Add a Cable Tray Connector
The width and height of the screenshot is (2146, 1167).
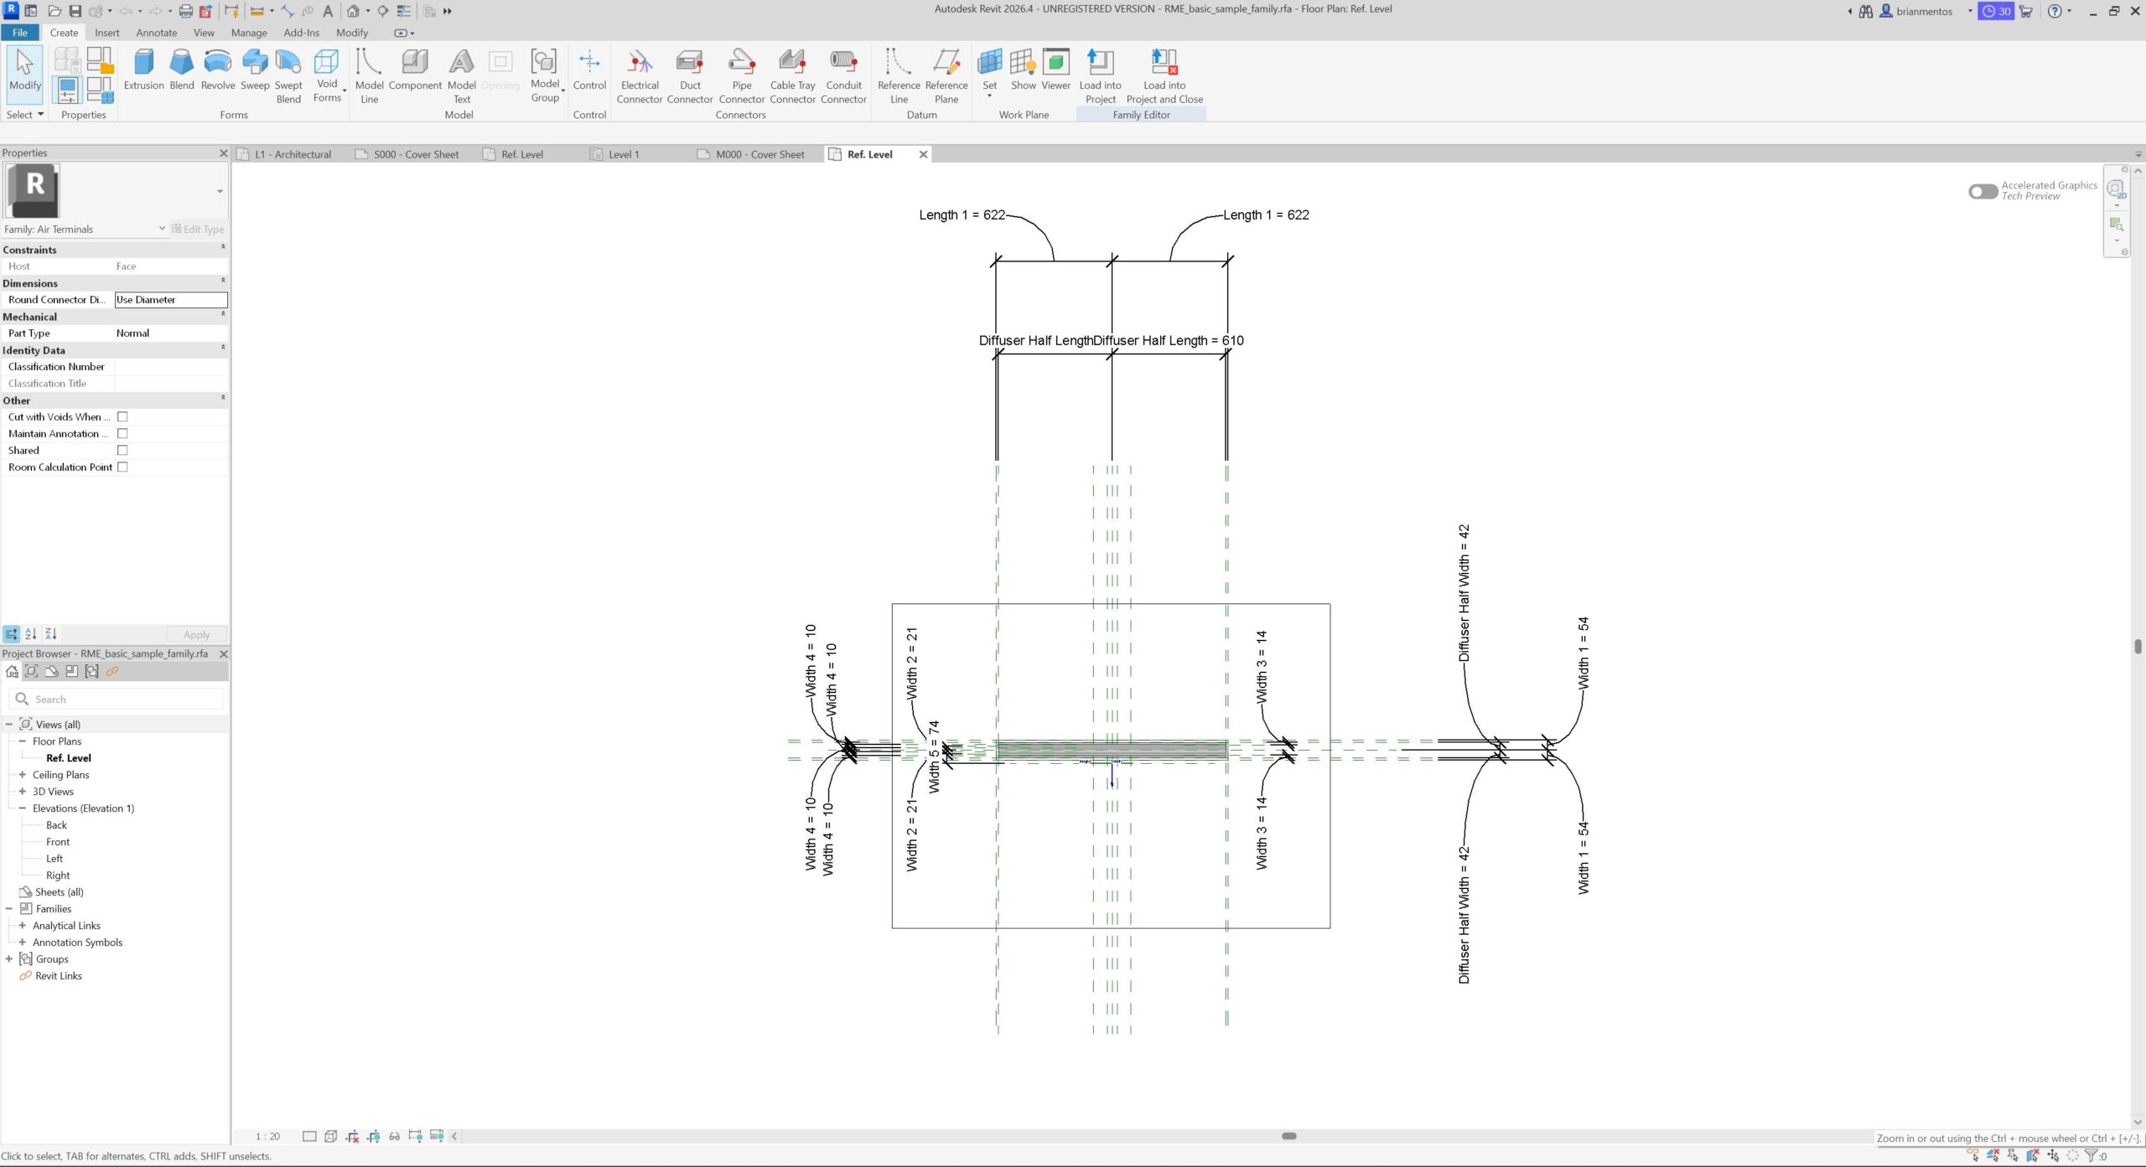click(x=792, y=76)
